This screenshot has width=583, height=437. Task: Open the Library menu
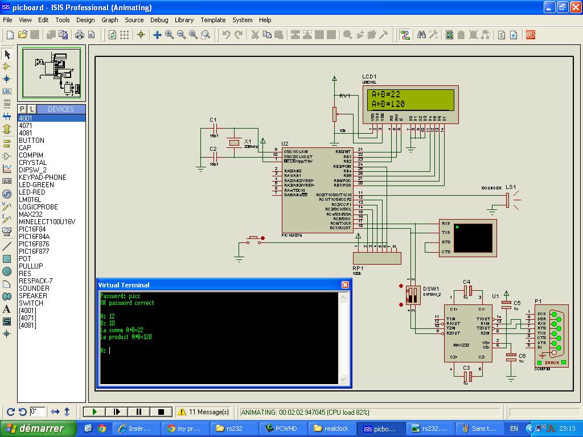[184, 20]
